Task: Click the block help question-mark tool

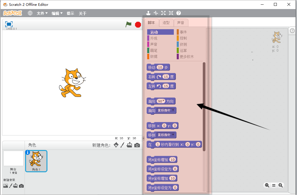Action: coord(178,13)
